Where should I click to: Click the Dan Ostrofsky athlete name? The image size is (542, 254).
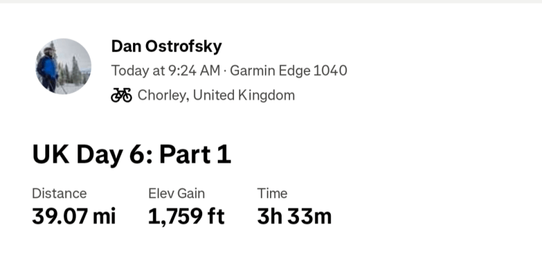[166, 46]
